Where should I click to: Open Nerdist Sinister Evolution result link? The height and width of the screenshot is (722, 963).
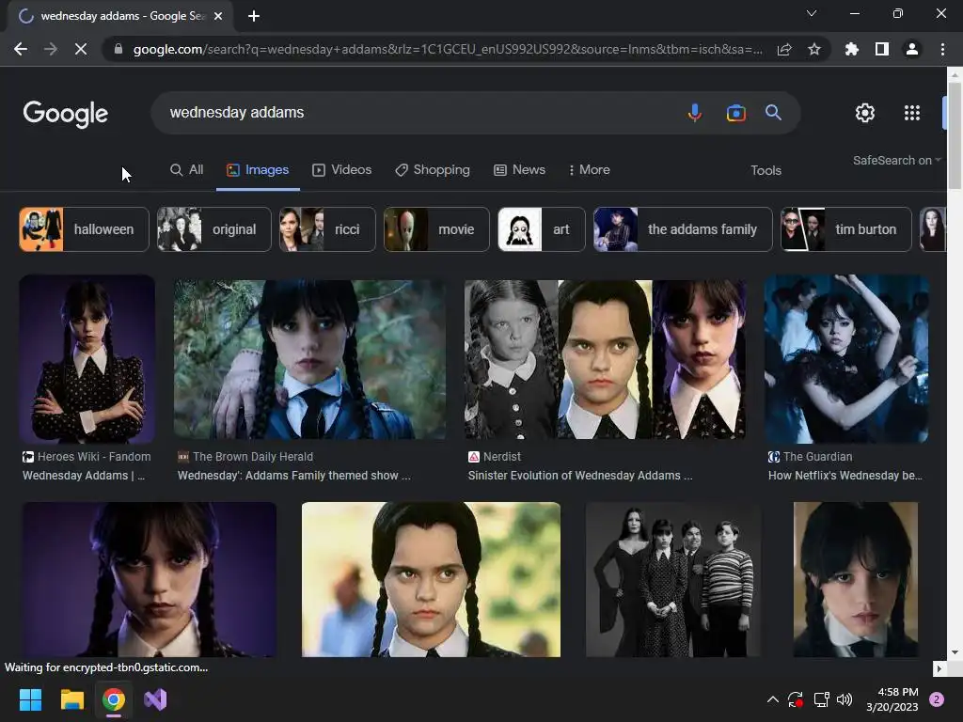click(580, 466)
